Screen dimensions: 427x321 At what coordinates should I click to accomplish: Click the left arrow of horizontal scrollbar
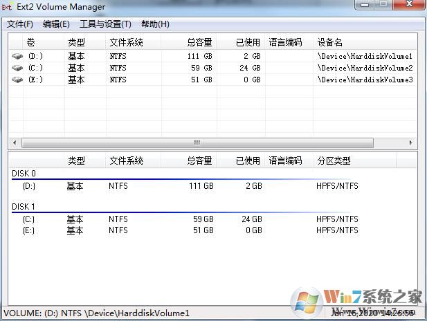coord(15,143)
